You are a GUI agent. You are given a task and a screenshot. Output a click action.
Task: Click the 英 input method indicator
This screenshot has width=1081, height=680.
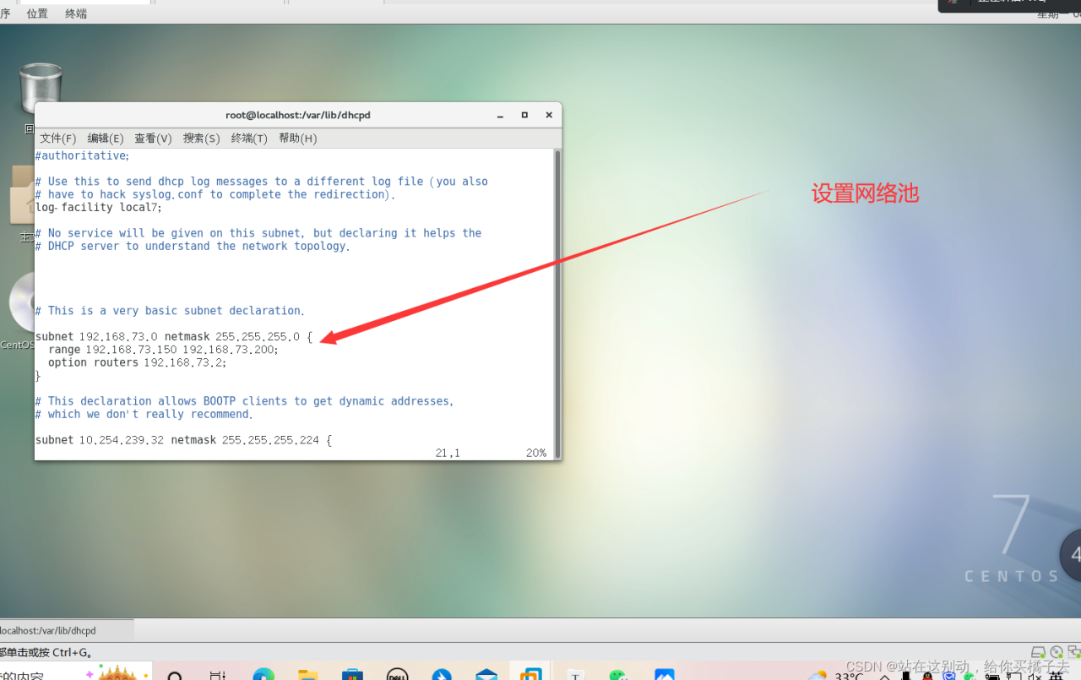coord(1057,674)
